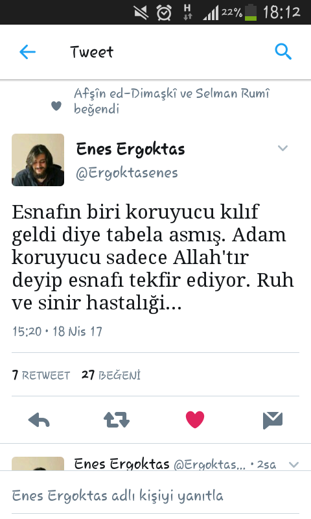This screenshot has width=311, height=519.
Task: Tap the reply arrow icon
Action: coord(39,420)
